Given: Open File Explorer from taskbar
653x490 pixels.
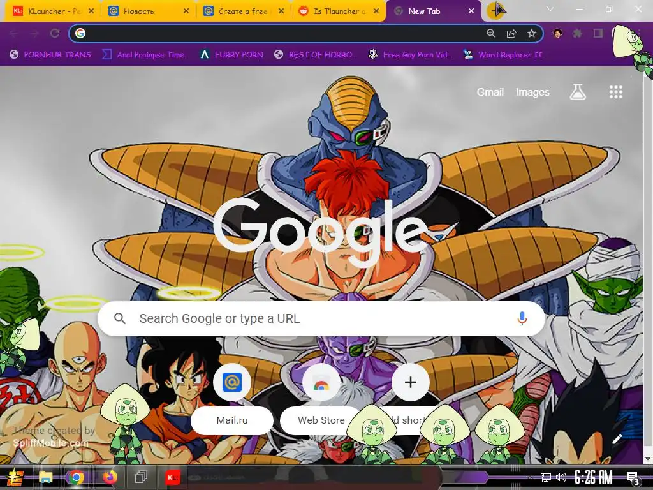Looking at the screenshot, I should click(46, 477).
